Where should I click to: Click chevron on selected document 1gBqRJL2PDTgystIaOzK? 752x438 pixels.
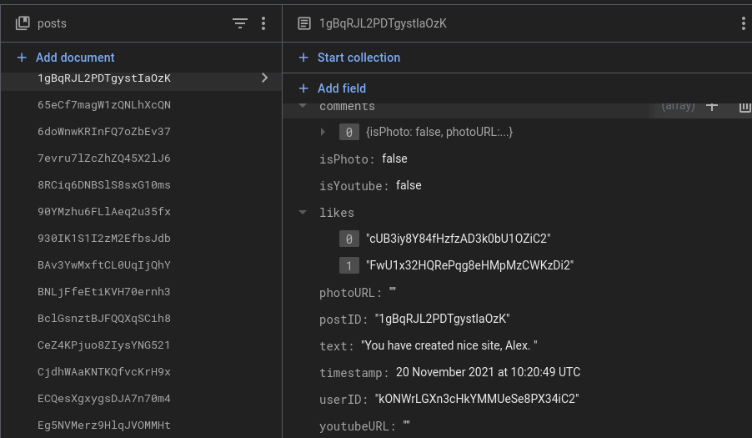pyautogui.click(x=264, y=78)
